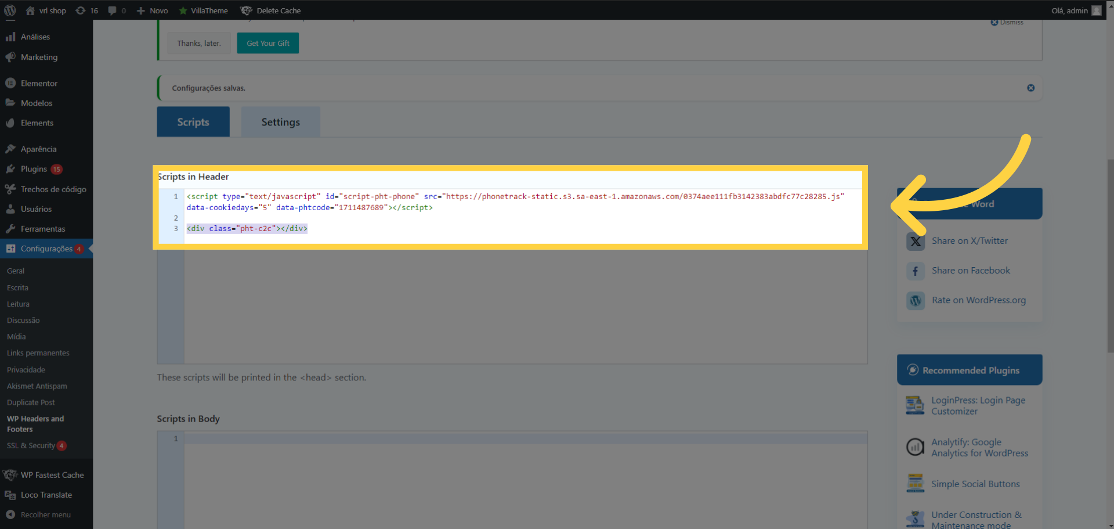Click the Modelos folder icon
This screenshot has width=1114, height=529.
pos(10,103)
